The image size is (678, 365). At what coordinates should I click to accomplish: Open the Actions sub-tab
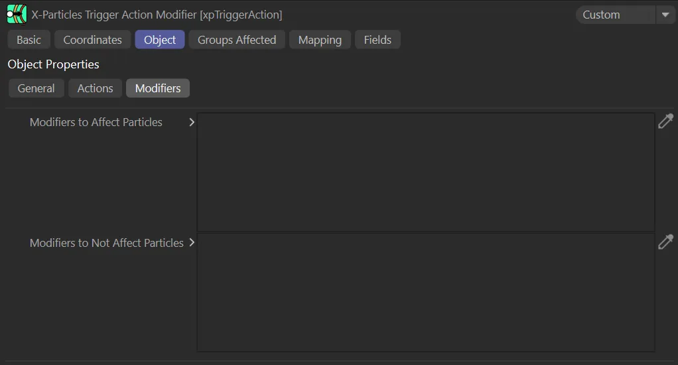click(95, 88)
